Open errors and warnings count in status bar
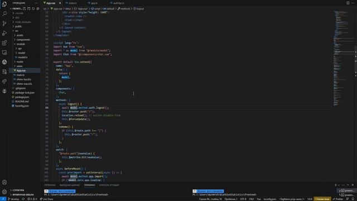This screenshot has height=201, width=357. click(x=32, y=199)
